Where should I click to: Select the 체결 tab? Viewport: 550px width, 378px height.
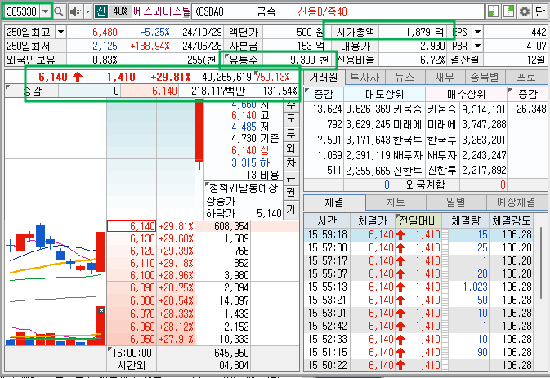tap(334, 202)
